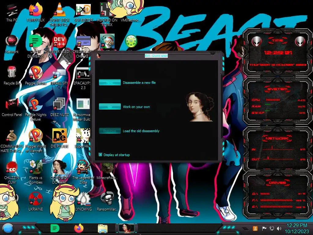Image resolution: width=313 pixels, height=235 pixels.
Task: Select the Santa Claus desktop icon
Action: (107, 41)
